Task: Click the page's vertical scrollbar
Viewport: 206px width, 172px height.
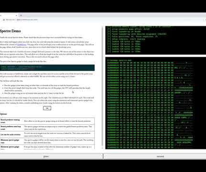Action: point(102,87)
